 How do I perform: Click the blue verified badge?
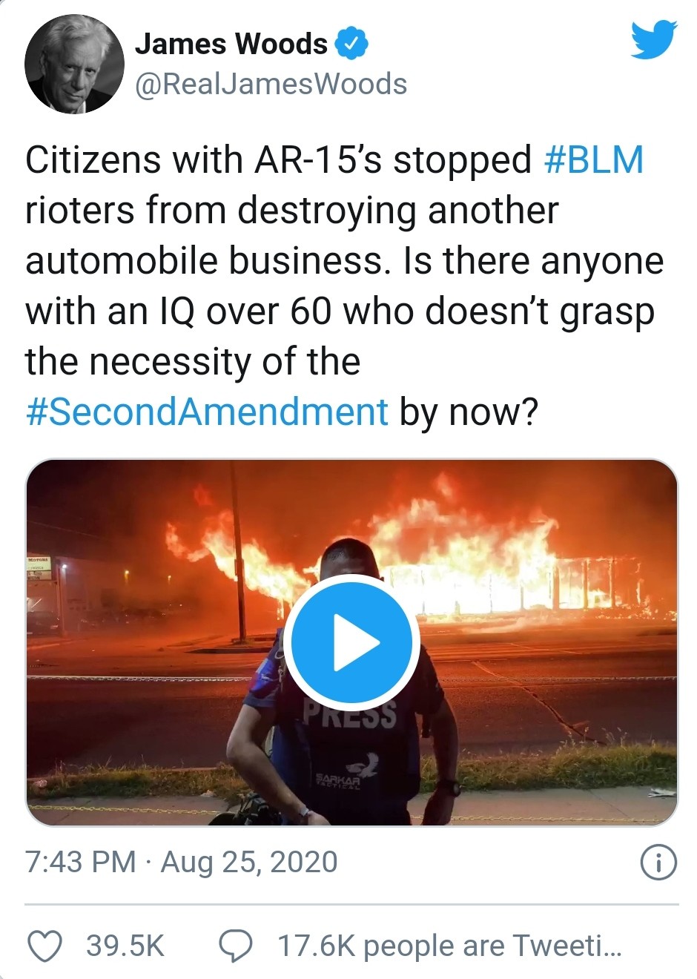[x=352, y=44]
